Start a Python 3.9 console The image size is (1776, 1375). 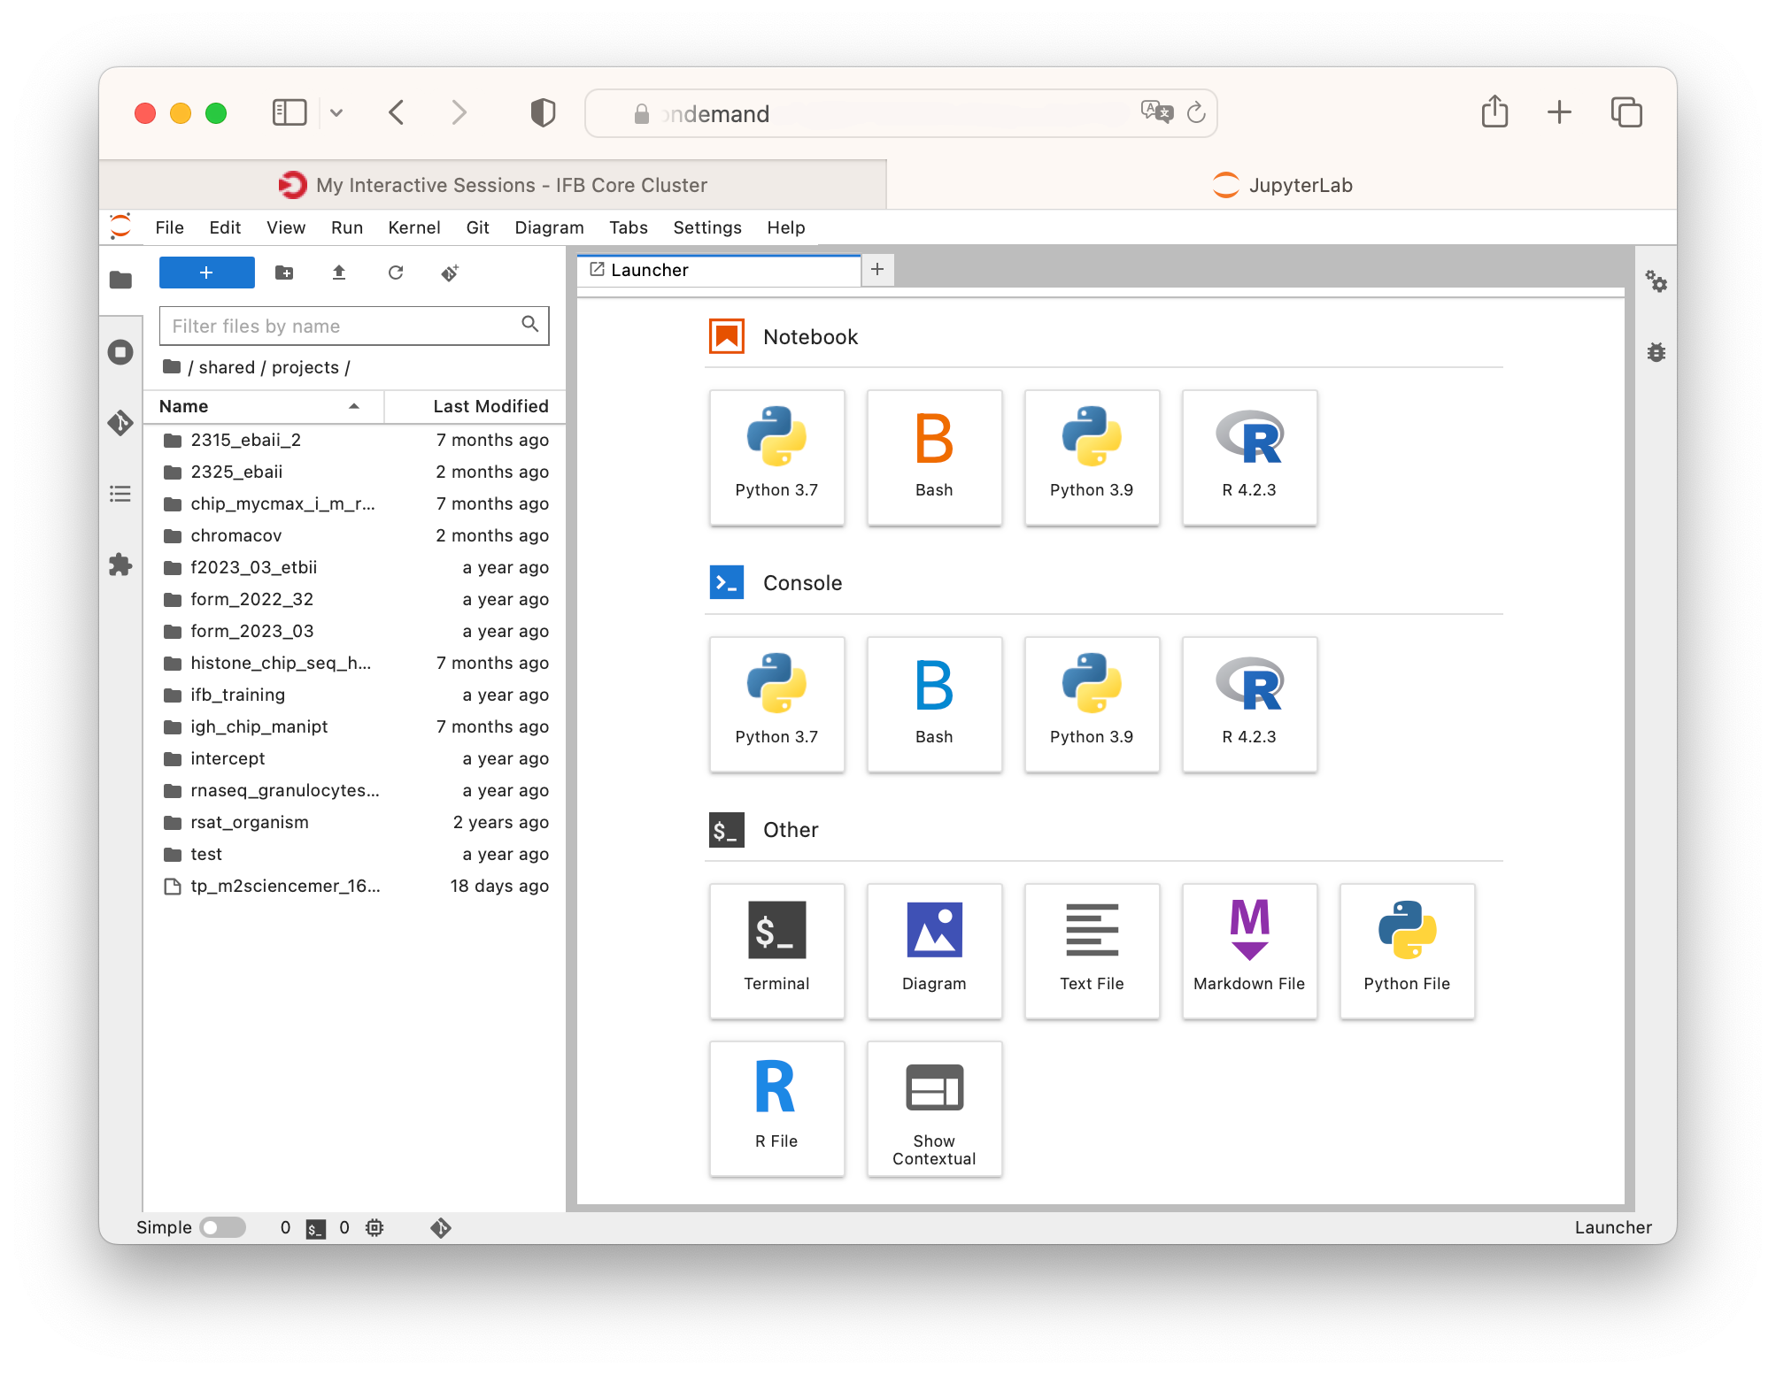[1092, 704]
